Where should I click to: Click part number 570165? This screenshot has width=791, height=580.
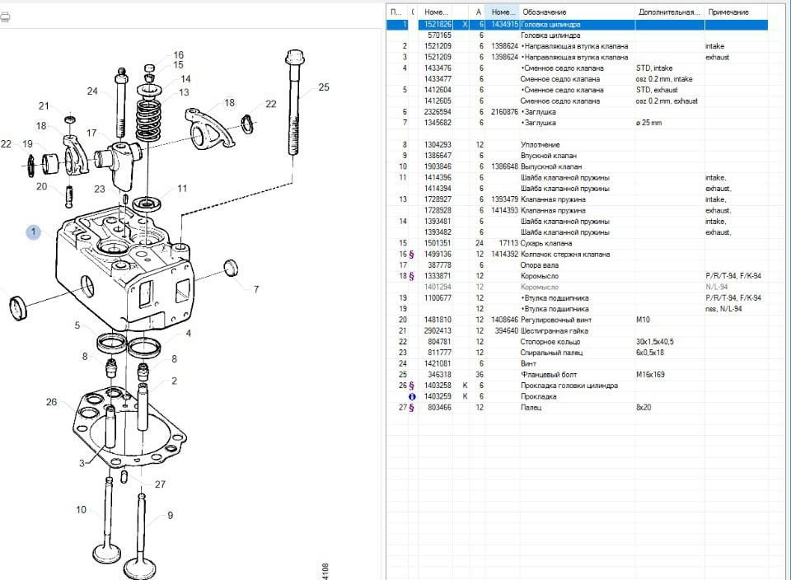pos(438,35)
